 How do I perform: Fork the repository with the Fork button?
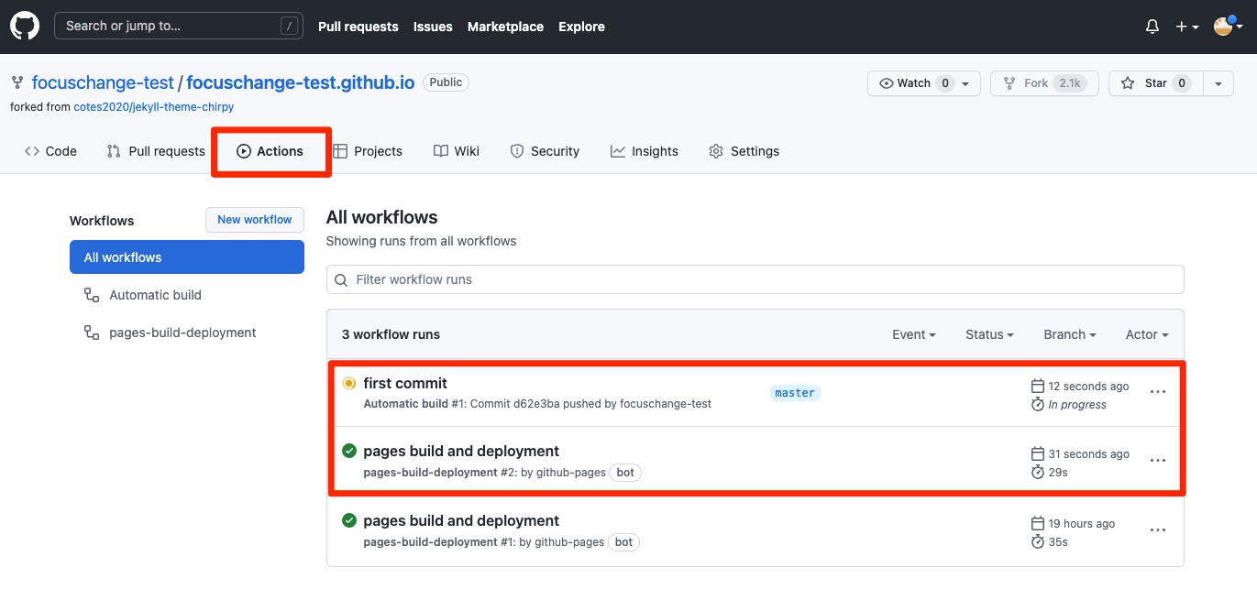click(1044, 83)
